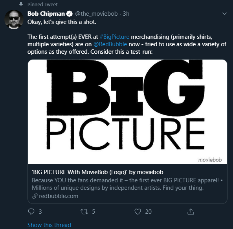Click the Pinned Tweet label
Screen dimensions: 233x229
tap(42, 4)
